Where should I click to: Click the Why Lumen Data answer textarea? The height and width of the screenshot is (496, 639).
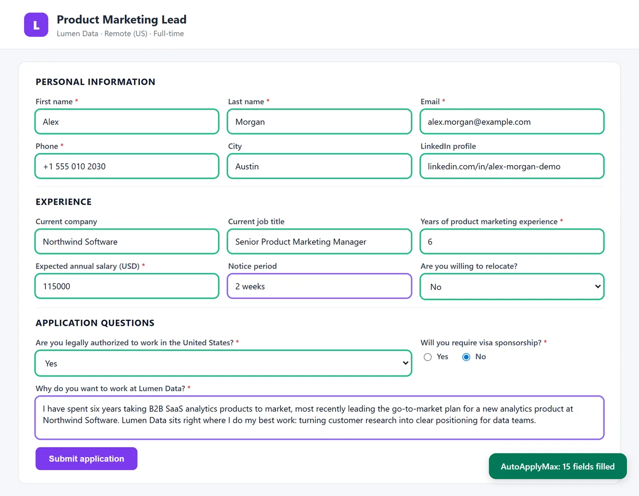pyautogui.click(x=319, y=418)
